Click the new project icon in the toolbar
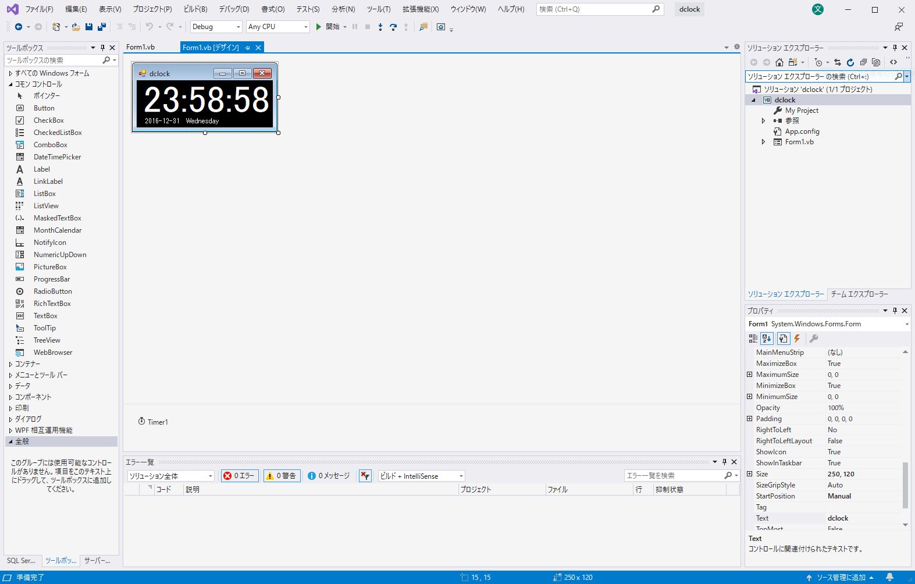This screenshot has width=915, height=584. pyautogui.click(x=56, y=27)
